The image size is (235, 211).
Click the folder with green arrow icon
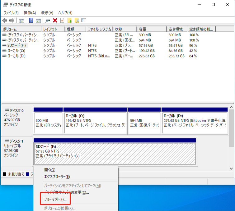click(70, 20)
